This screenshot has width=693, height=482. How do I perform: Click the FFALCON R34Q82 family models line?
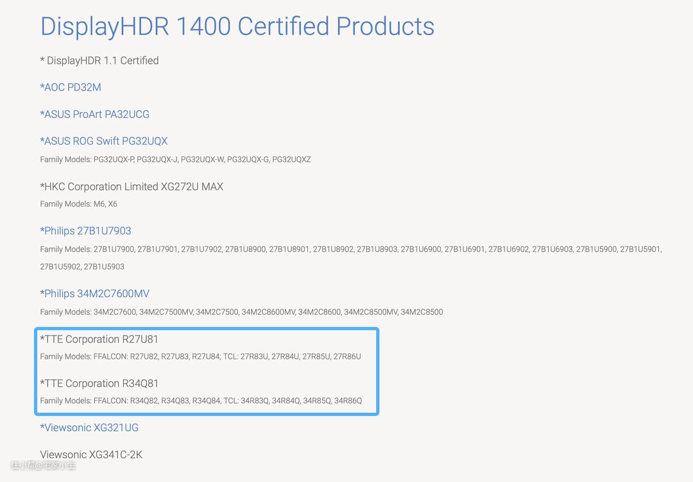[201, 401]
